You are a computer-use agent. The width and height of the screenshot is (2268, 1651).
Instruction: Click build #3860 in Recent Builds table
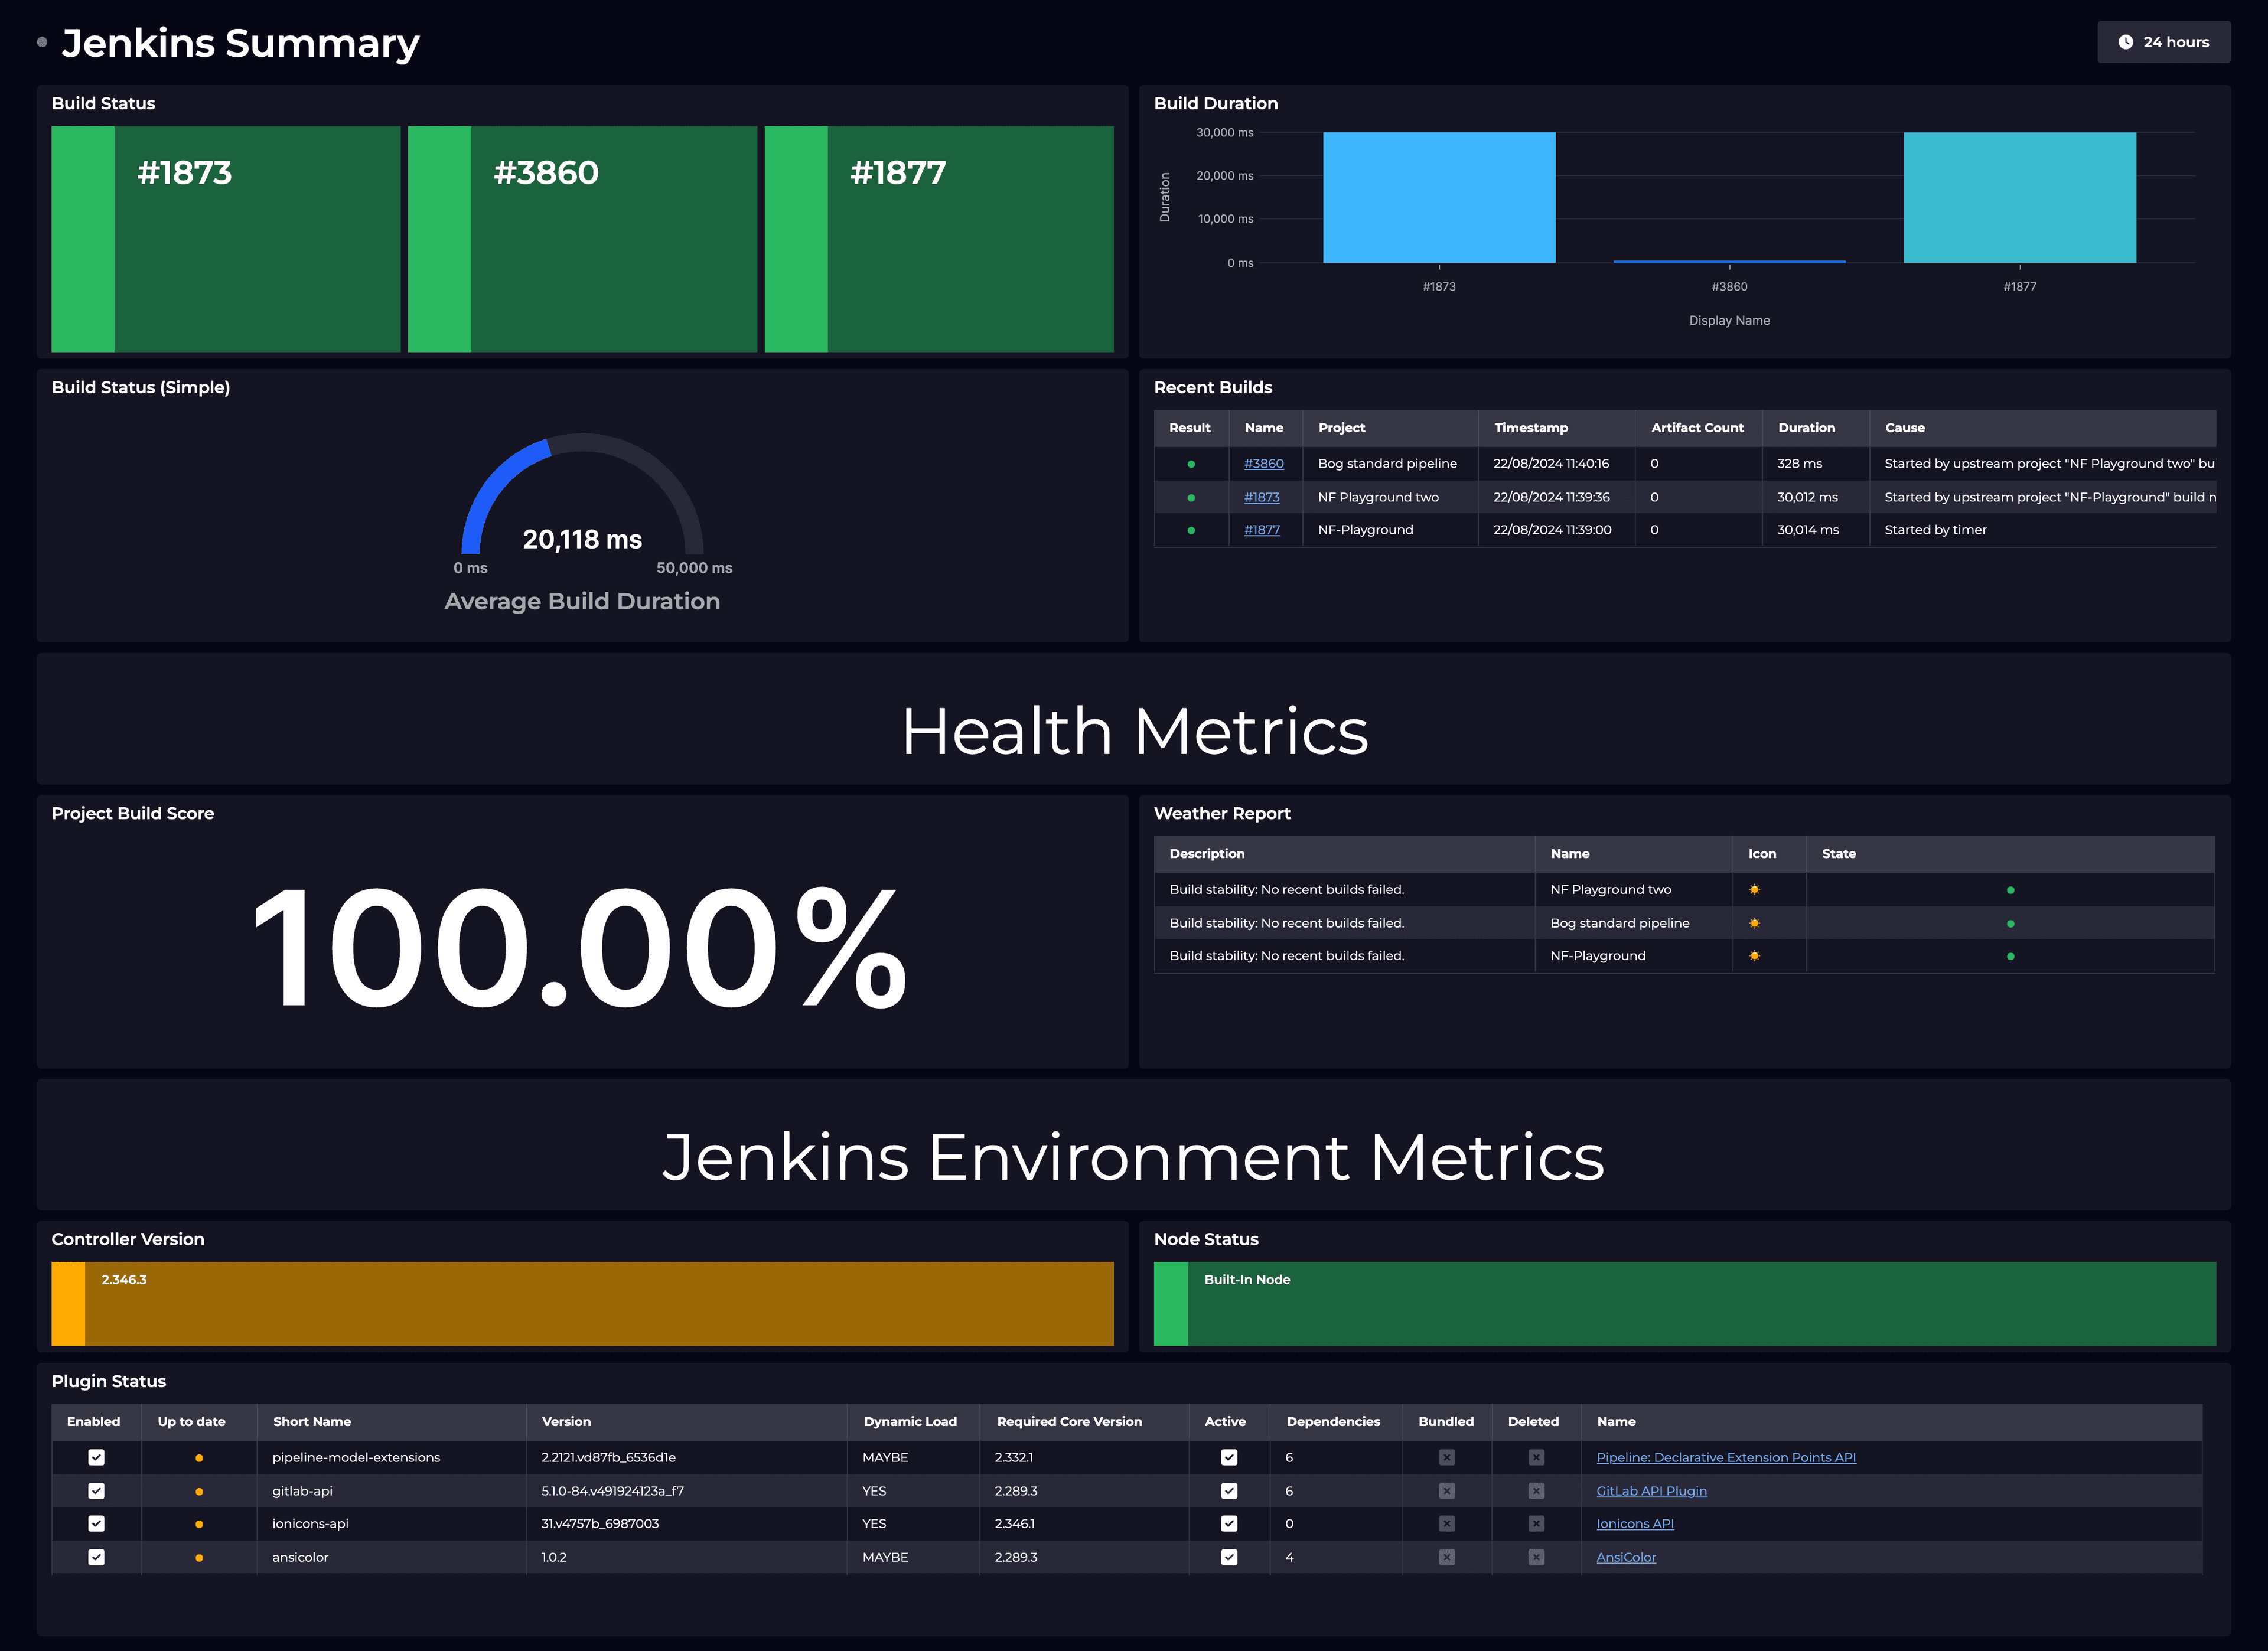[x=1265, y=463]
